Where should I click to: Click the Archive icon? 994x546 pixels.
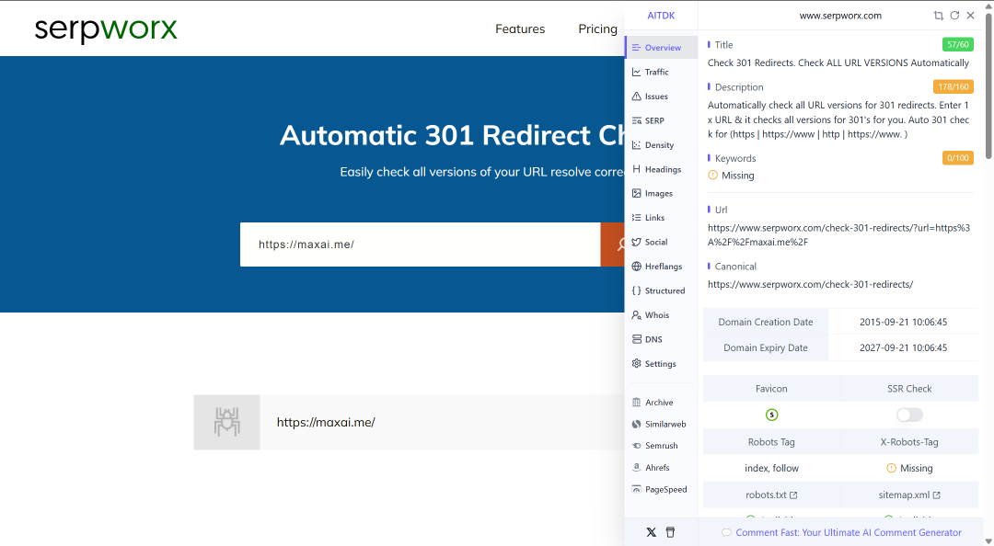click(x=637, y=403)
